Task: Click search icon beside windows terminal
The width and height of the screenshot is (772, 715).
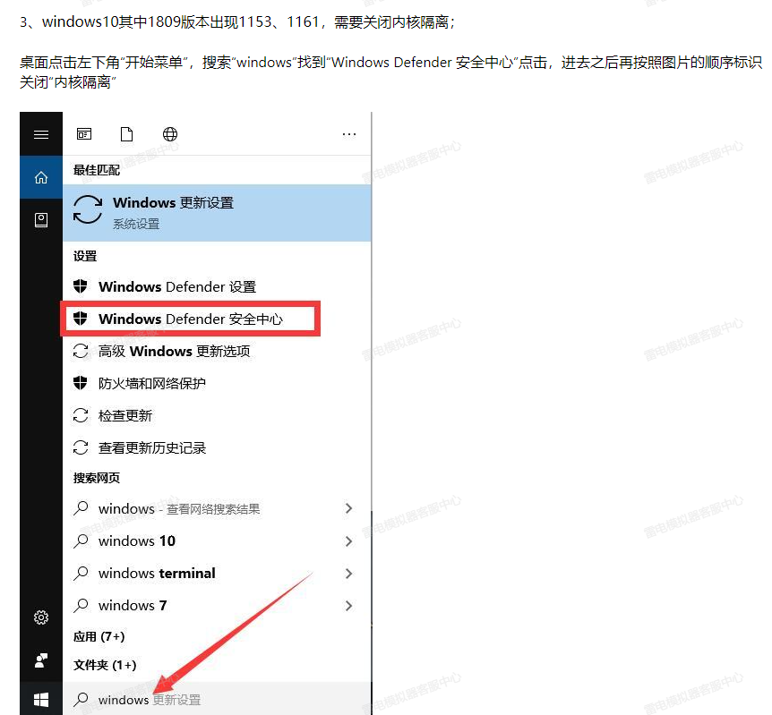Action: (81, 574)
